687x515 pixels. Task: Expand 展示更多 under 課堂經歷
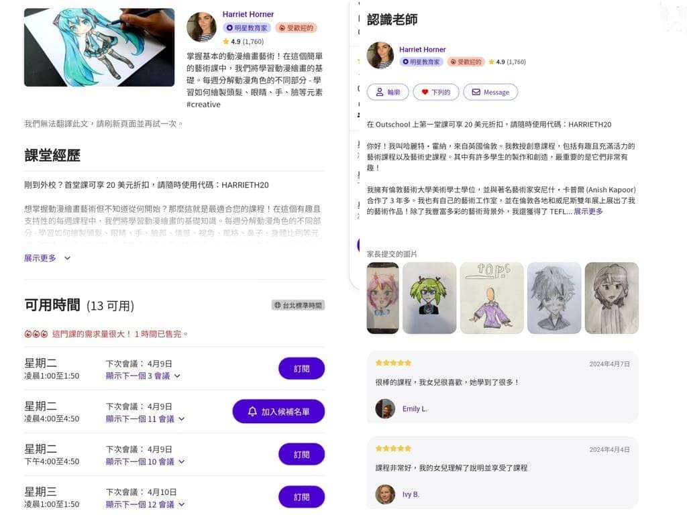pos(48,258)
